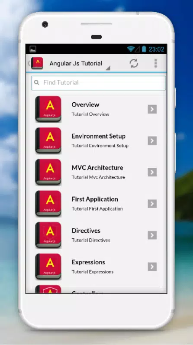Open Environment Setup via its arrow
The height and width of the screenshot is (345, 193).
point(152,140)
